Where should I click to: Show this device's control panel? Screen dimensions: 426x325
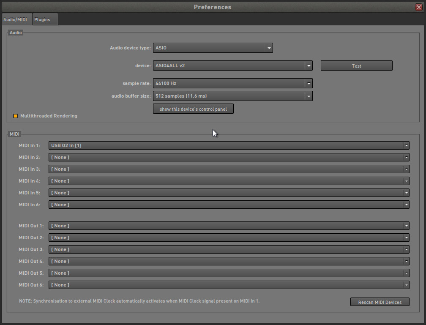point(193,109)
